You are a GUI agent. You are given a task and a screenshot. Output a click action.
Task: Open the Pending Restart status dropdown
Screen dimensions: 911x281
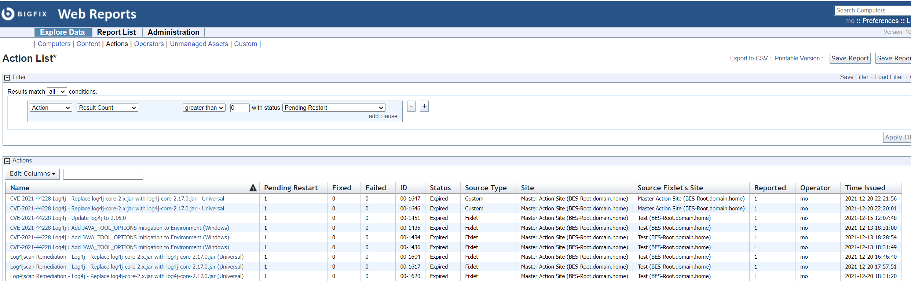point(334,108)
